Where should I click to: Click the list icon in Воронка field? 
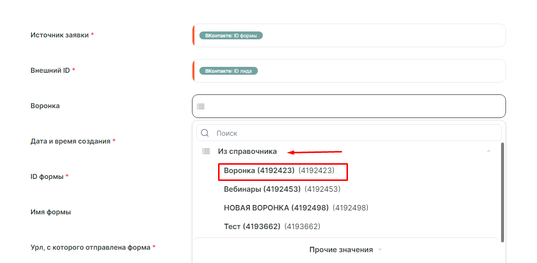(x=201, y=106)
